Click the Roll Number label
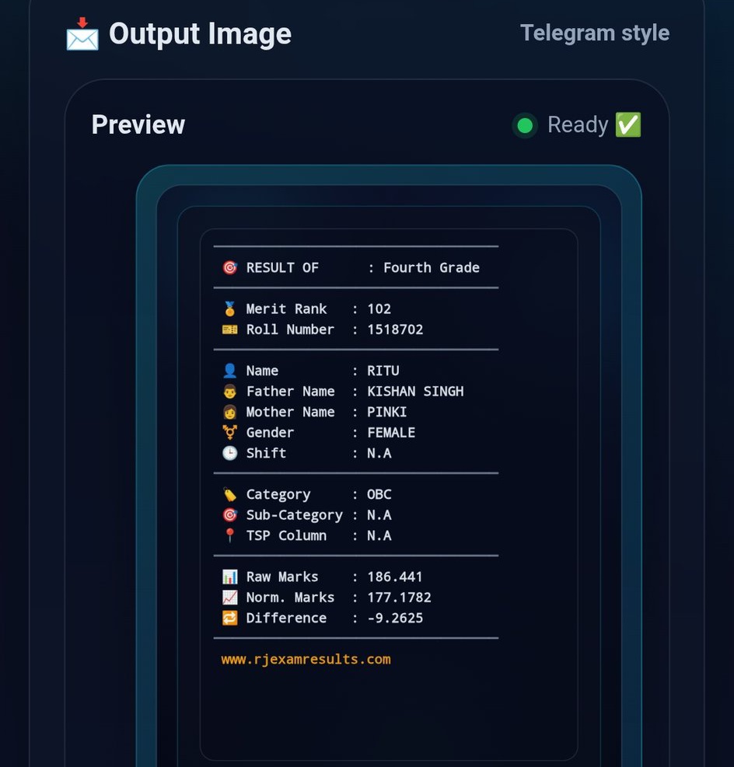 [290, 329]
